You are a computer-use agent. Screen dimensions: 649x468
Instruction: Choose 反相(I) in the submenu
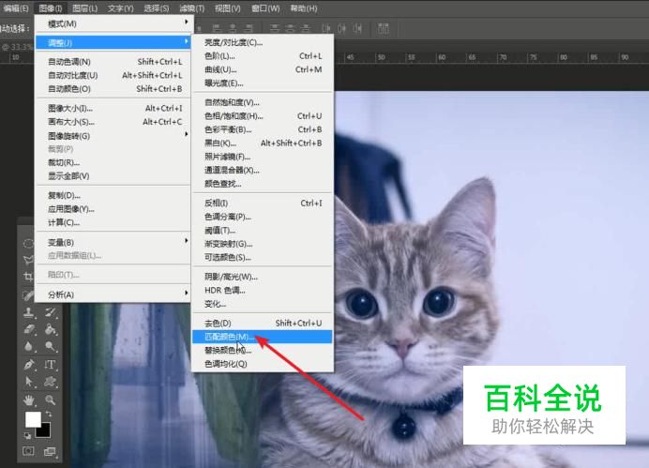click(263, 203)
